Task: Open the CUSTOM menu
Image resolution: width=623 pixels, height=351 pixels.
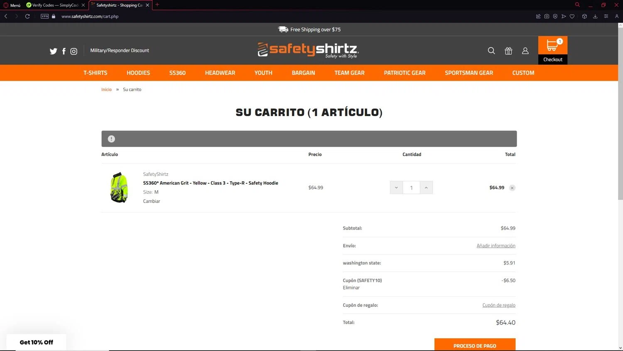Action: (523, 73)
